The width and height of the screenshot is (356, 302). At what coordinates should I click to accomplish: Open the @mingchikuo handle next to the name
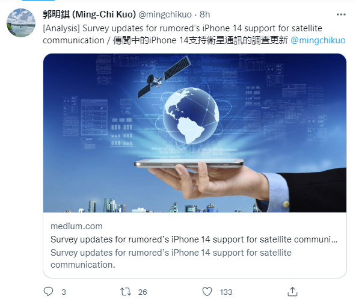tap(165, 14)
